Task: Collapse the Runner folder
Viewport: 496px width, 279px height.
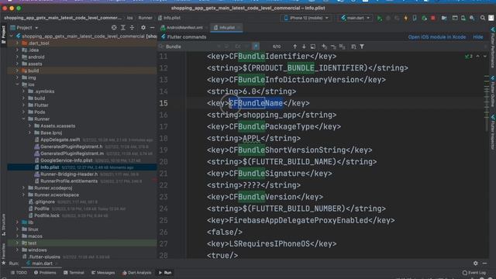Action: point(24,119)
